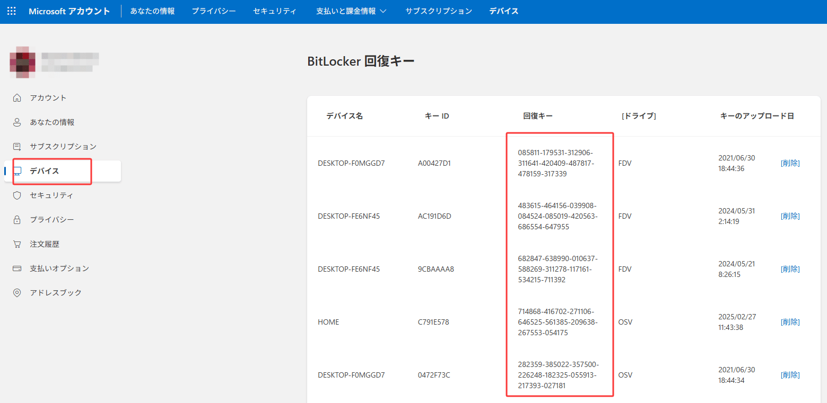827x403 pixels.
Task: Click the プライバシー lock icon in sidebar
Action: 16,219
